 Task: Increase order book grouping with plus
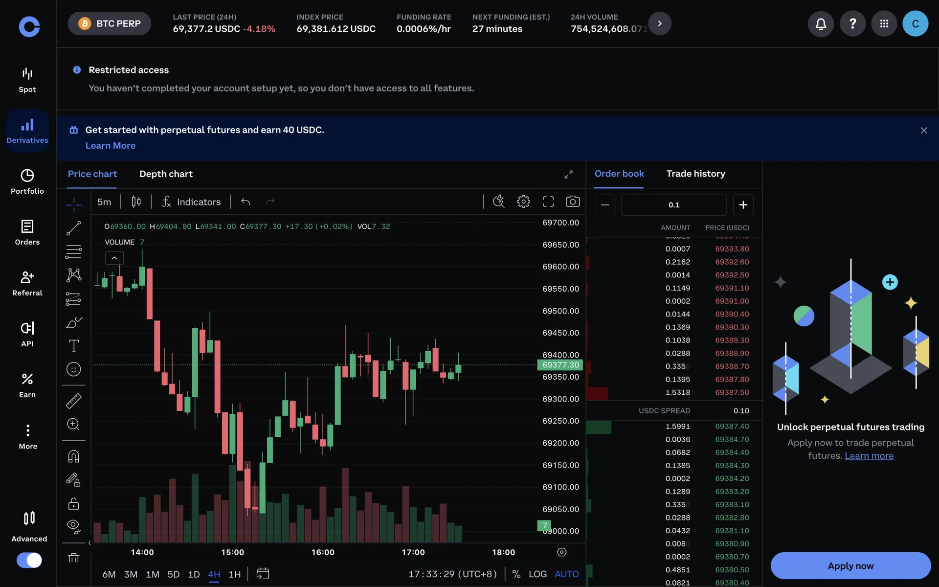[x=743, y=205]
